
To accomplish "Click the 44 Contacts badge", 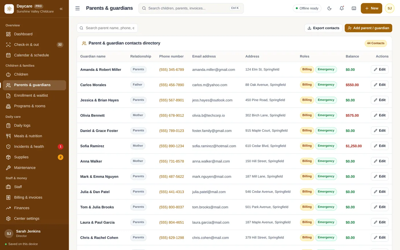I will (x=376, y=43).
